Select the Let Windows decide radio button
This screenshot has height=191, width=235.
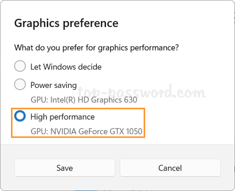pos(20,66)
